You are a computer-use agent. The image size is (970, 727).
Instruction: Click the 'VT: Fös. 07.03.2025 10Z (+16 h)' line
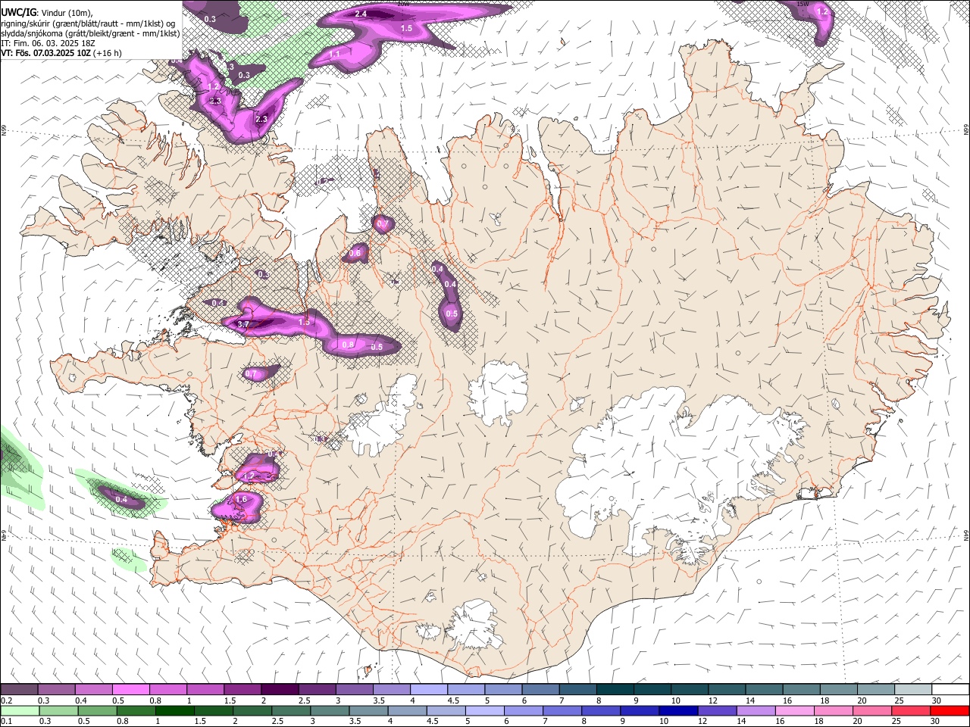tap(61, 53)
